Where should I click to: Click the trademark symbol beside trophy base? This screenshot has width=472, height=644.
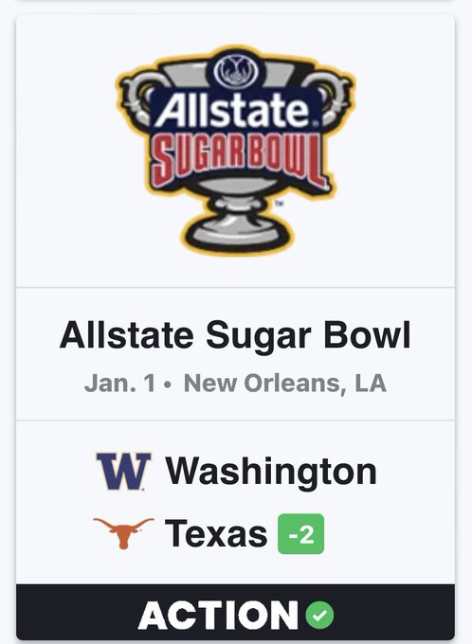pos(279,203)
